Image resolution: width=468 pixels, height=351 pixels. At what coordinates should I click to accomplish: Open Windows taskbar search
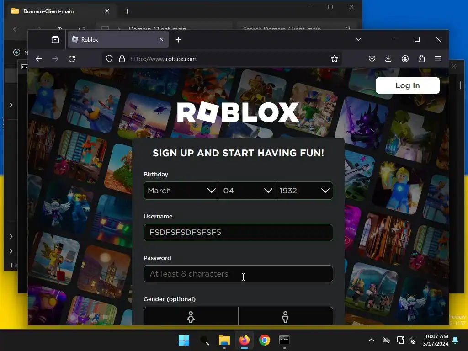click(204, 340)
